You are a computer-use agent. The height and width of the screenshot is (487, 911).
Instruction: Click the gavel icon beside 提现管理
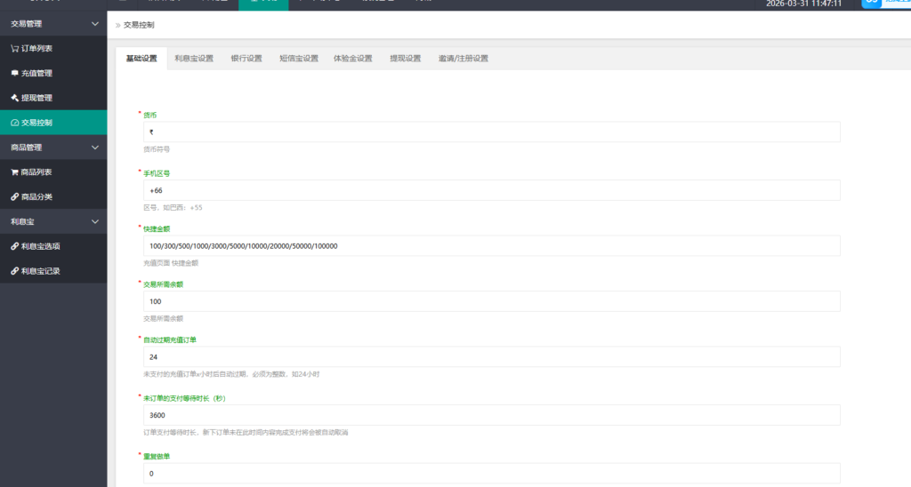(x=14, y=98)
